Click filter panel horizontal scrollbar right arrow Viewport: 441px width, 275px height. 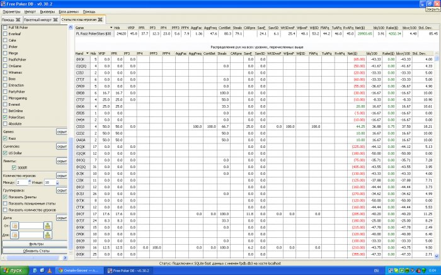coord(65,257)
